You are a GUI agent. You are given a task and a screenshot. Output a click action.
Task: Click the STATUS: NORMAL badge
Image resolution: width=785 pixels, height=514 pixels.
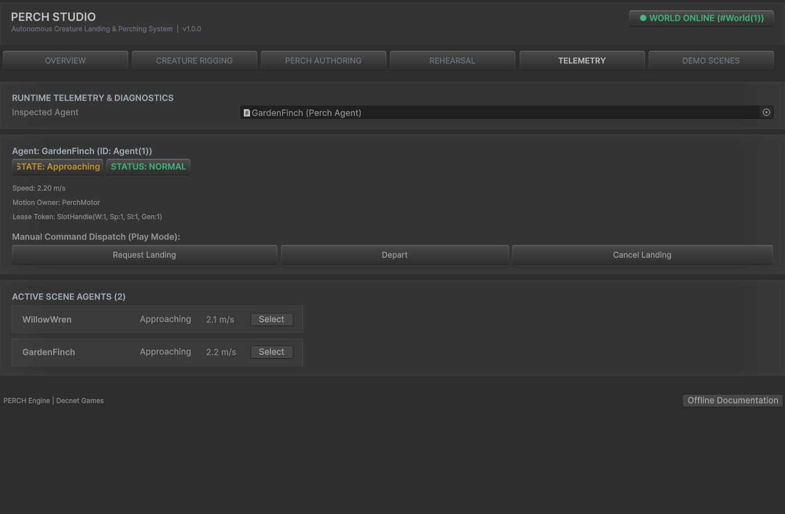148,167
